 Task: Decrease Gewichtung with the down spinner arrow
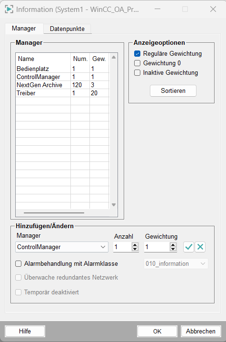pyautogui.click(x=173, y=249)
